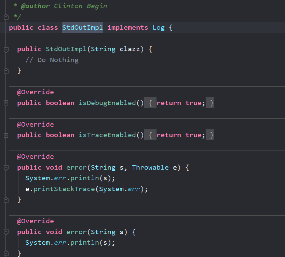Click 'err' field in printStackTrace argument

coord(134,189)
